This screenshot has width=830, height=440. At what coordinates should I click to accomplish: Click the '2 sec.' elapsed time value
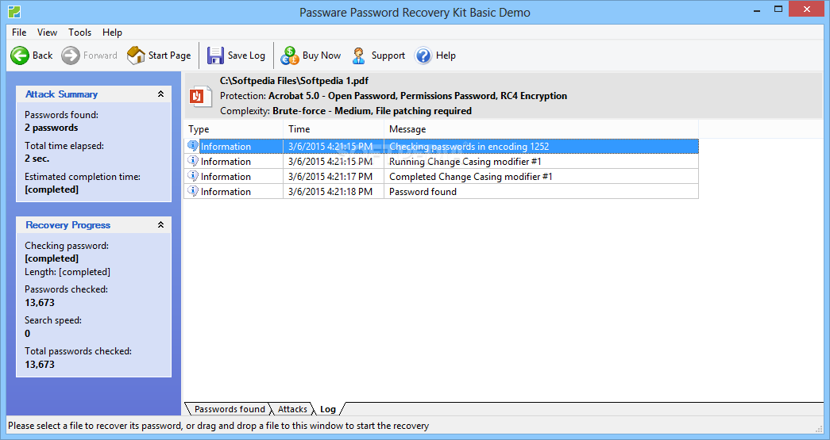(x=37, y=159)
